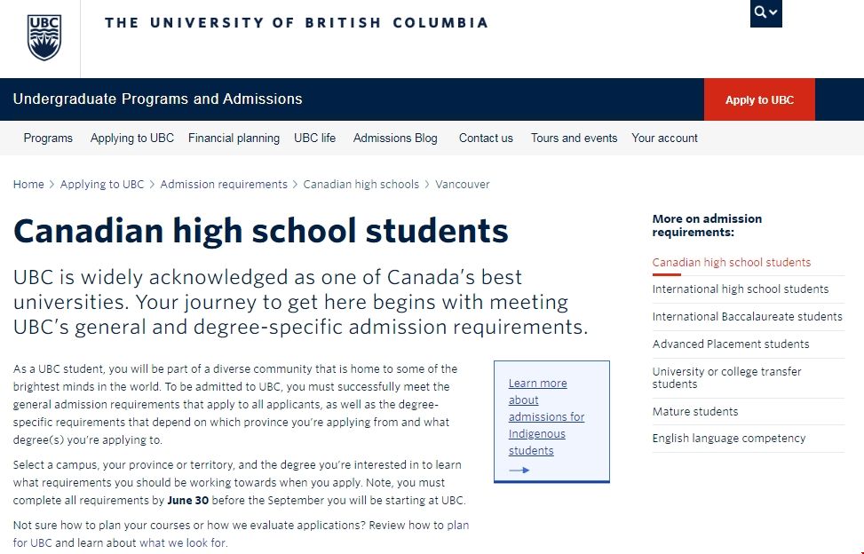This screenshot has width=864, height=554.
Task: Open 'Tours and events'
Action: pos(573,138)
